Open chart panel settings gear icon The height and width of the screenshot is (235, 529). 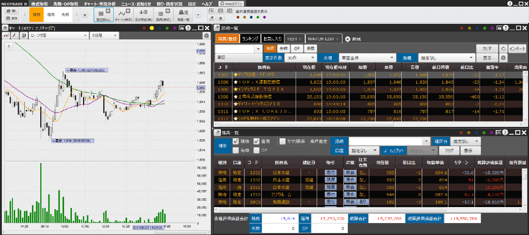tap(206, 35)
